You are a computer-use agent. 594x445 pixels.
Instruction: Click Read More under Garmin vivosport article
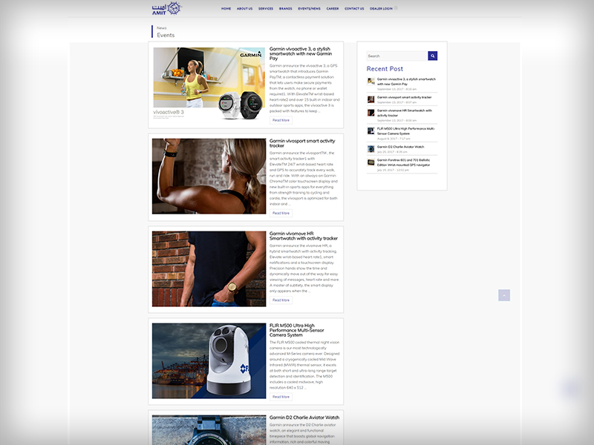tap(281, 213)
